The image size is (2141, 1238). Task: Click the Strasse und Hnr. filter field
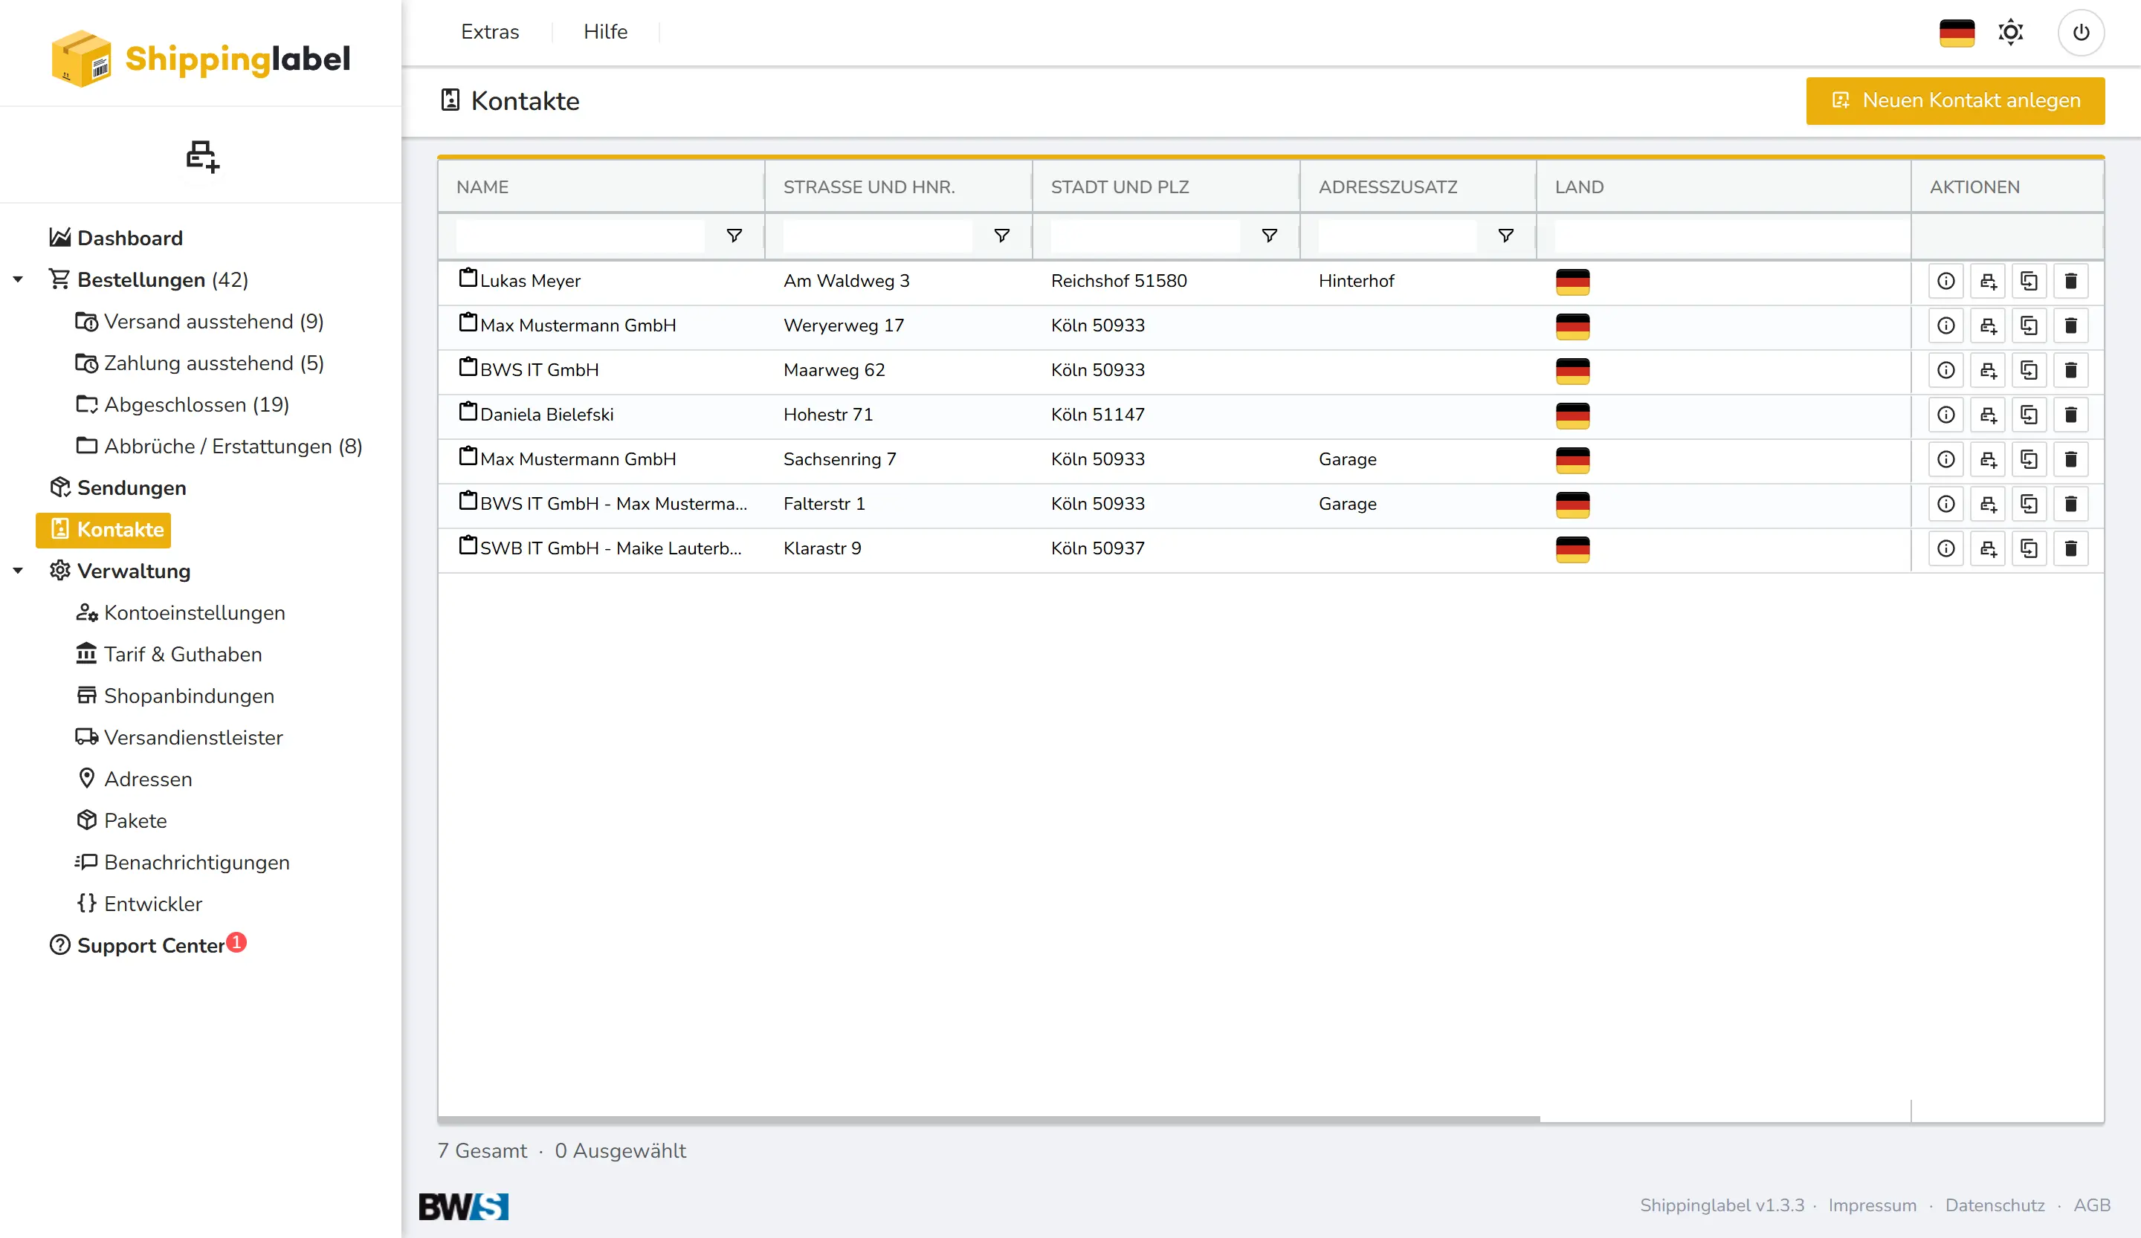876,236
